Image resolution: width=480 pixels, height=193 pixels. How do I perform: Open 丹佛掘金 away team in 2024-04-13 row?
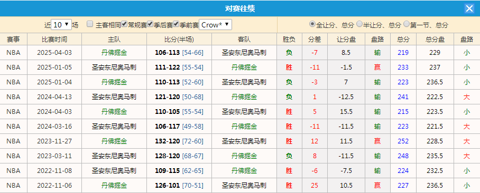pyautogui.click(x=244, y=97)
